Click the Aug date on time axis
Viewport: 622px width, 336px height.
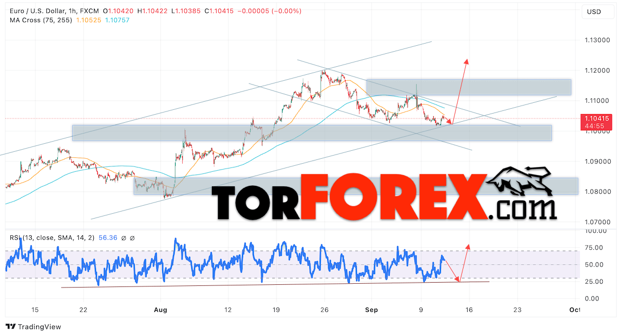[160, 310]
